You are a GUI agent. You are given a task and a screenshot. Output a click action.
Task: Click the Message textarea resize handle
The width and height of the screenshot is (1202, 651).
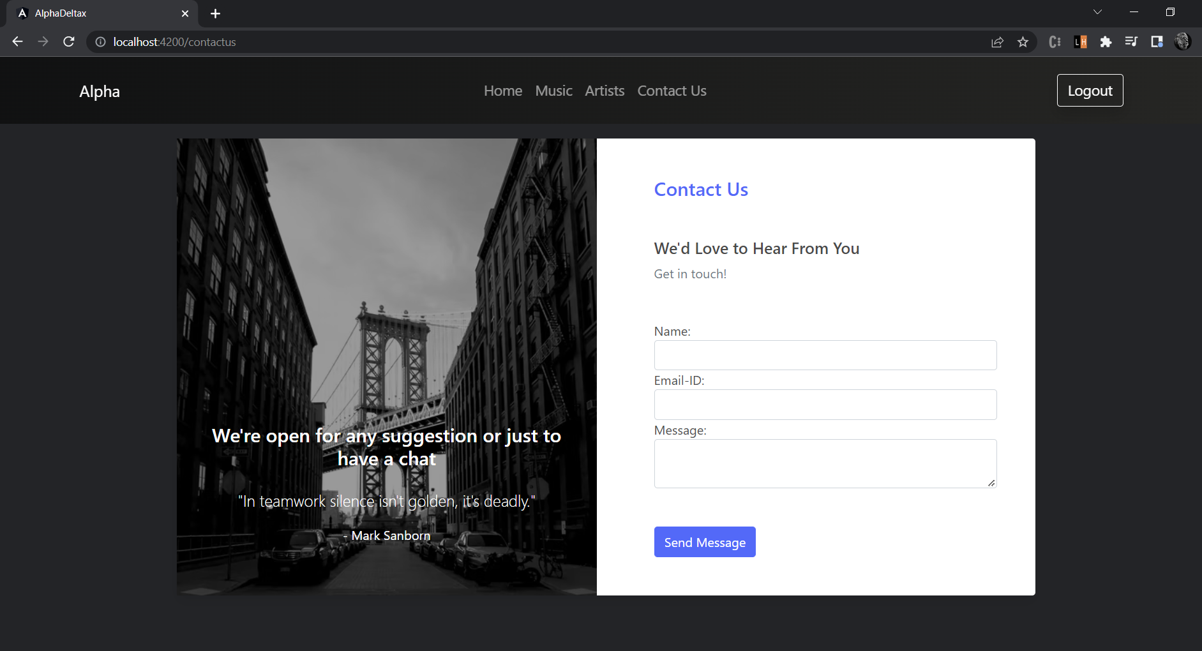click(x=991, y=483)
